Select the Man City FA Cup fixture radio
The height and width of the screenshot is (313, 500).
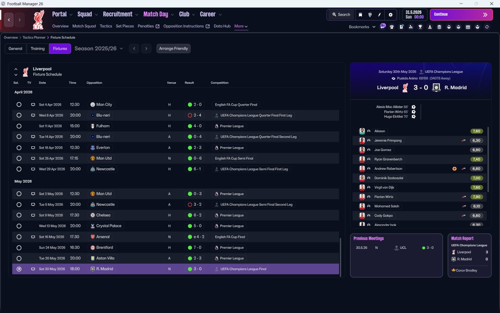[x=19, y=104]
